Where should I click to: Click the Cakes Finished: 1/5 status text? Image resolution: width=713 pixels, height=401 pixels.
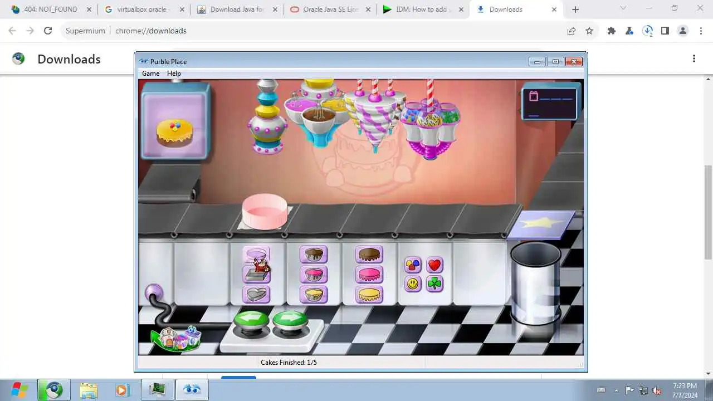pos(289,363)
